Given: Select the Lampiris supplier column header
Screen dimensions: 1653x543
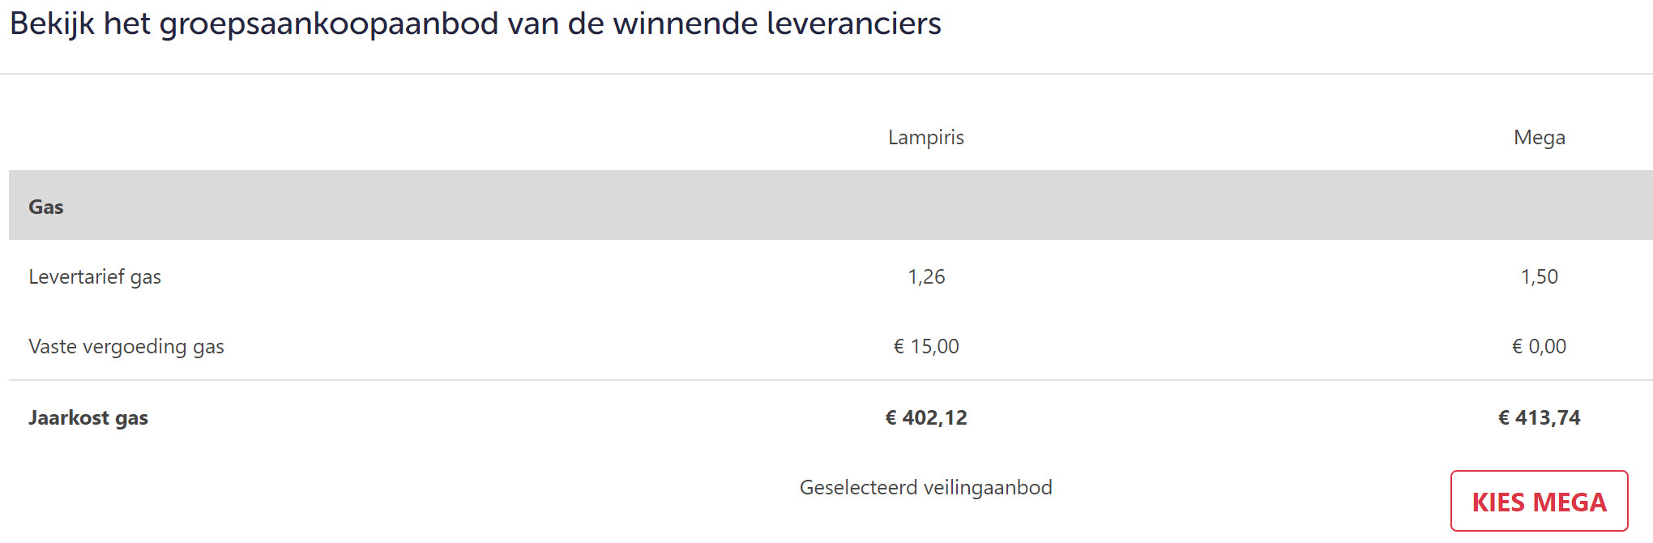Looking at the screenshot, I should (x=925, y=137).
